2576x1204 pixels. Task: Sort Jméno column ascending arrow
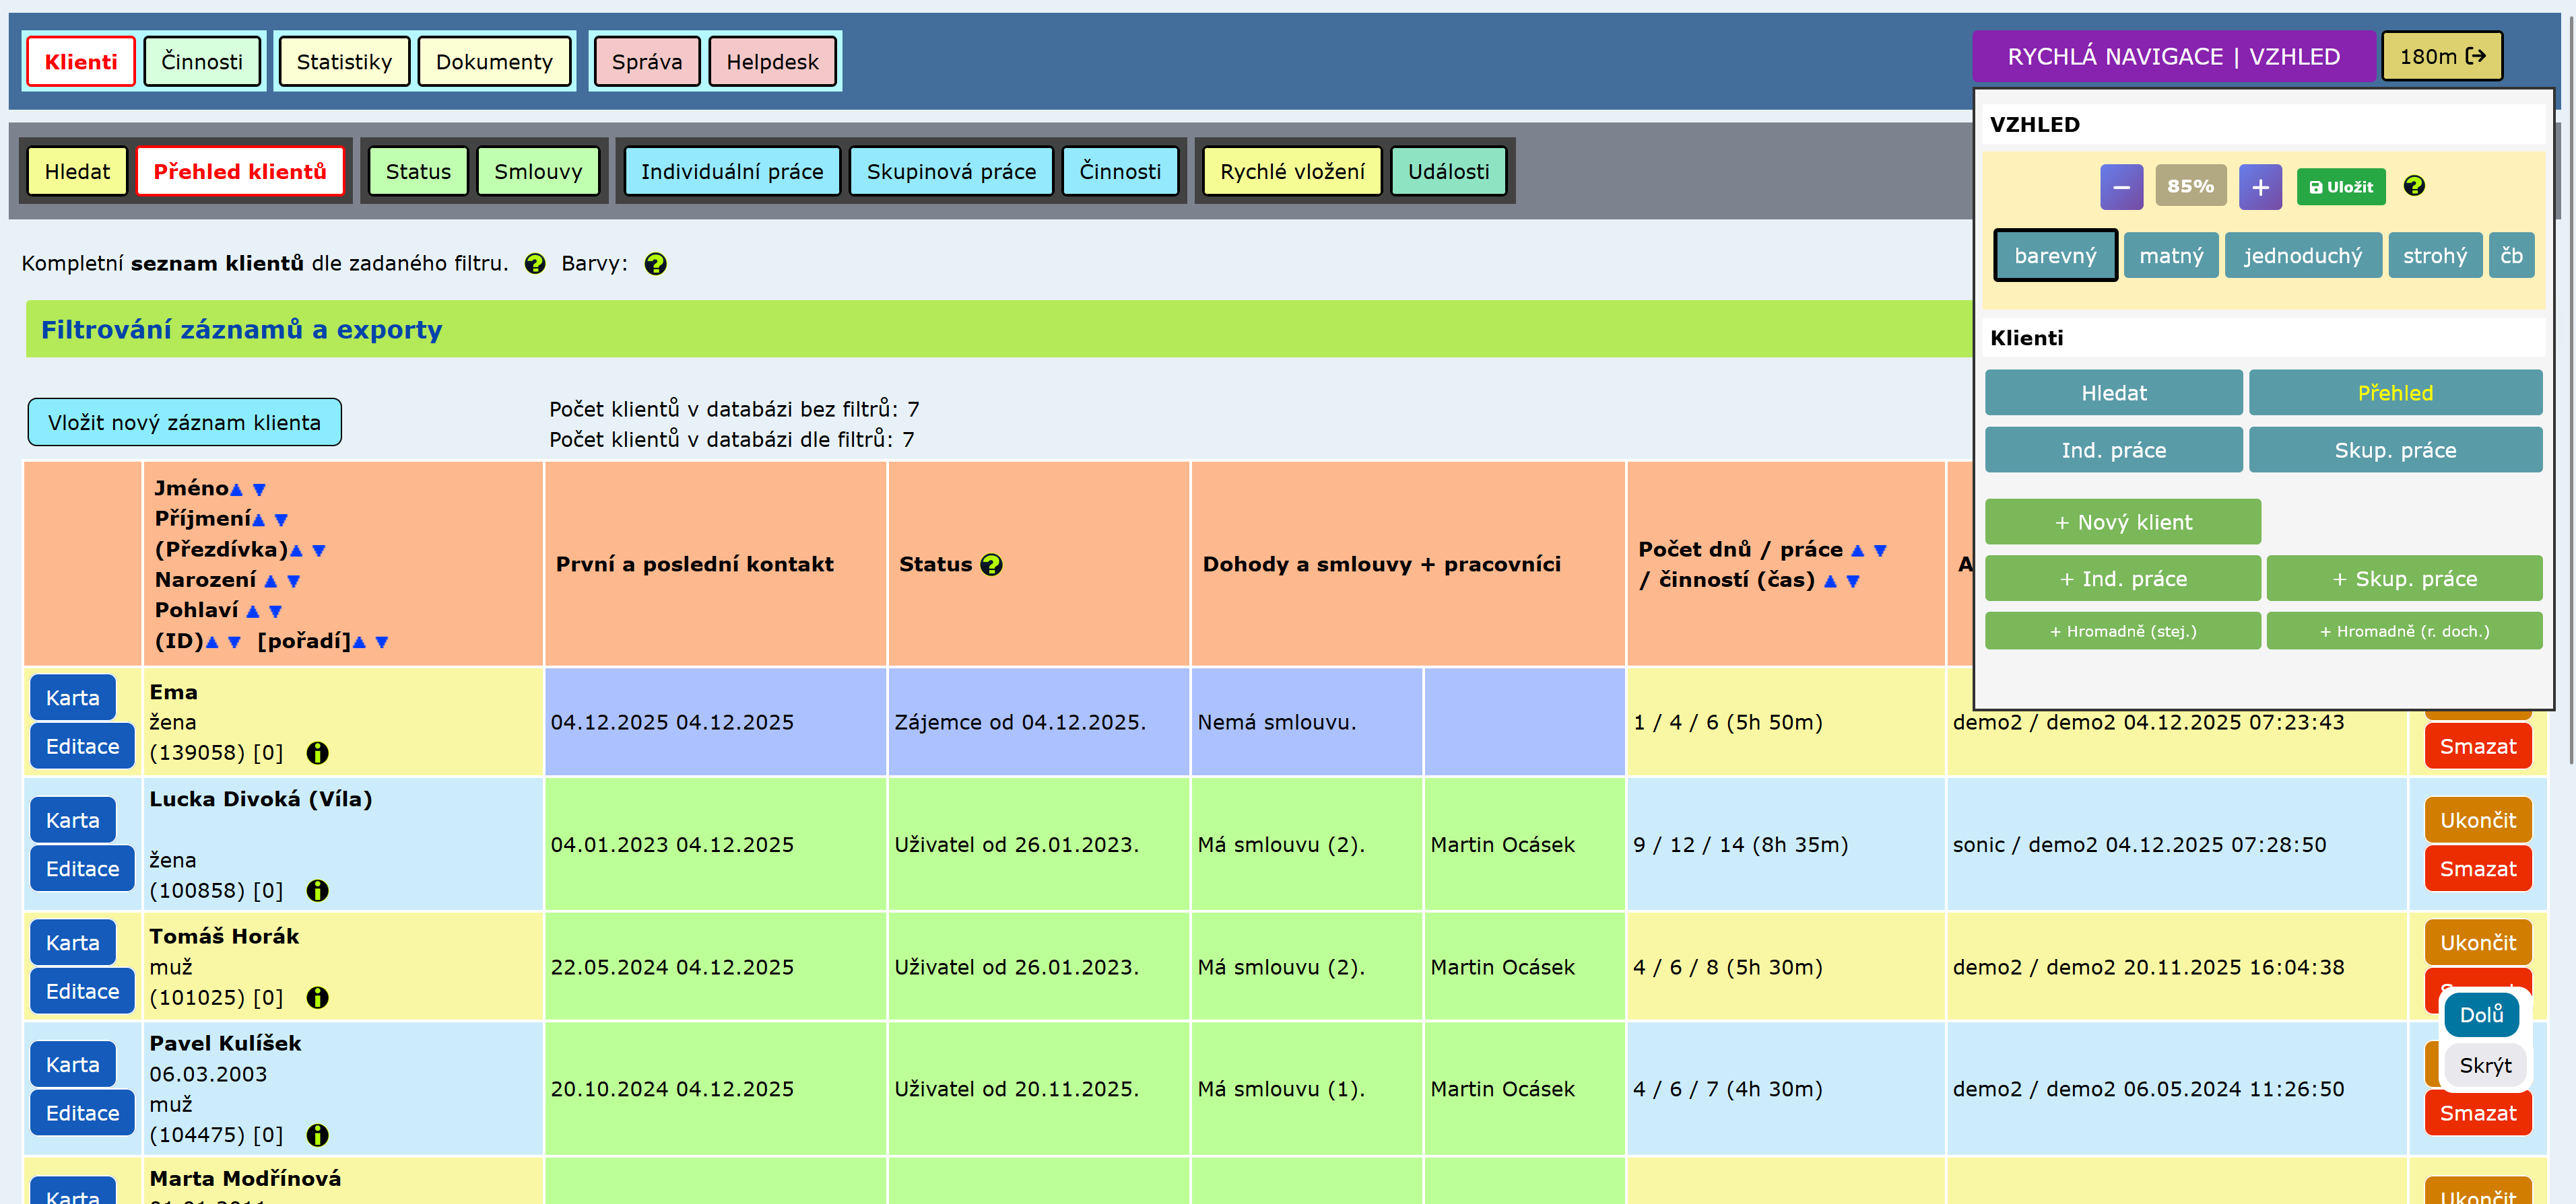(236, 489)
